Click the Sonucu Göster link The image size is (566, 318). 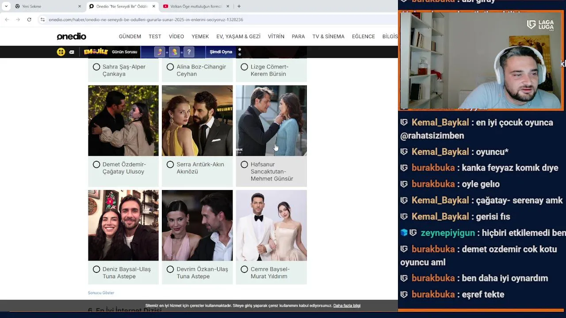click(101, 293)
